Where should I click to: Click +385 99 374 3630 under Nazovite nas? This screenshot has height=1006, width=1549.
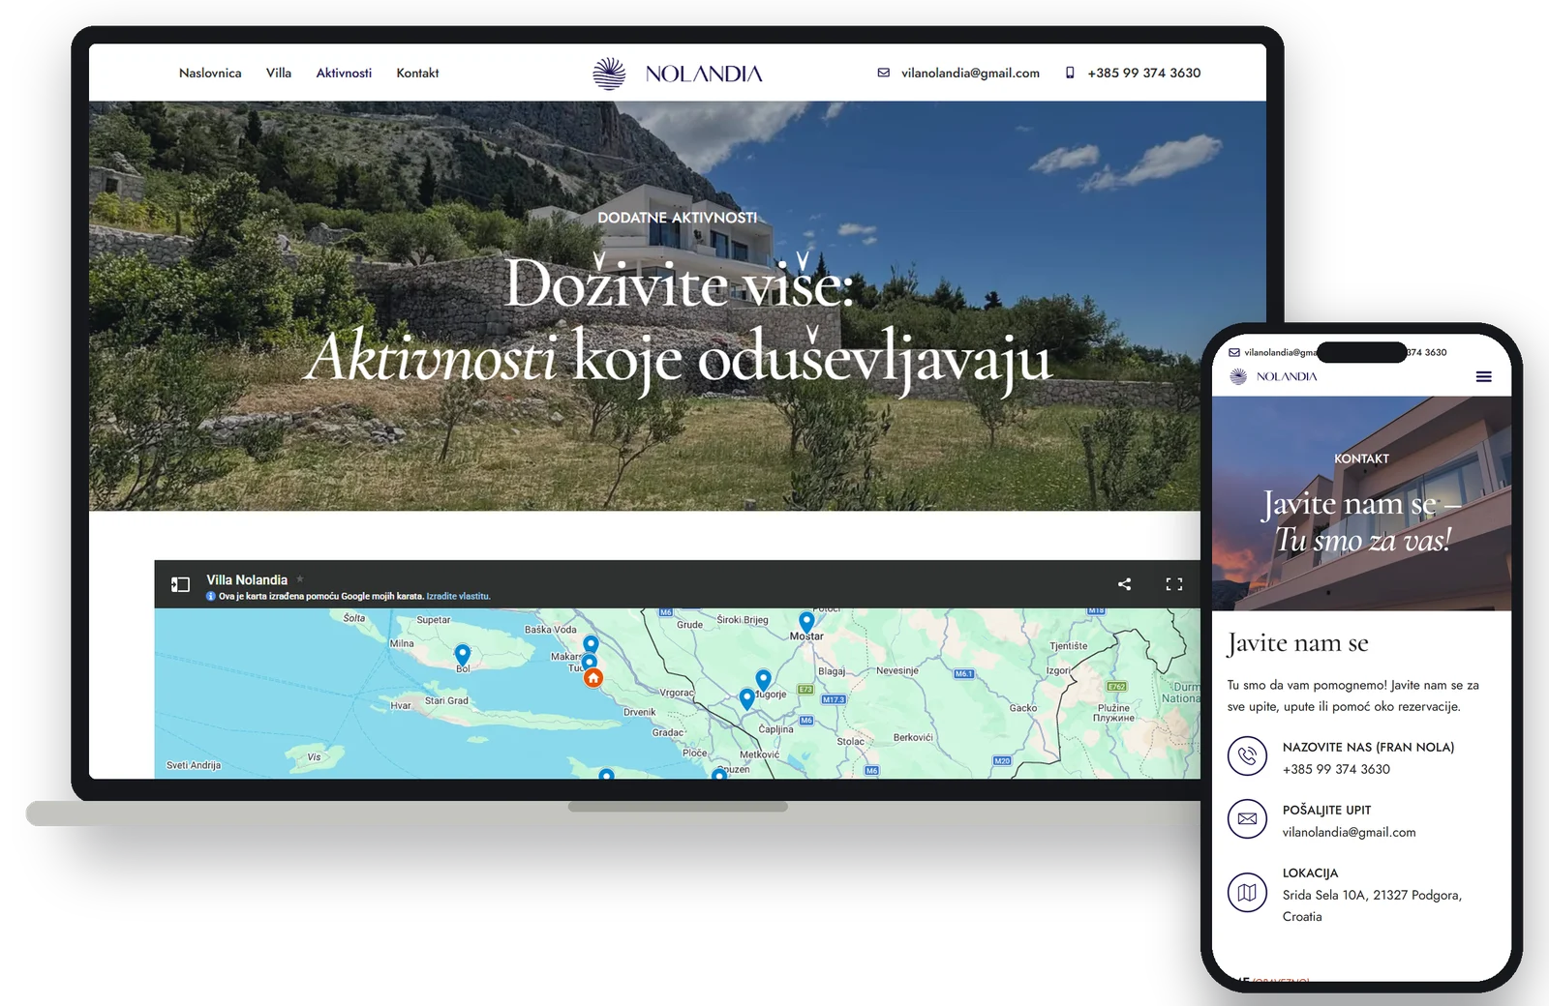coord(1336,769)
